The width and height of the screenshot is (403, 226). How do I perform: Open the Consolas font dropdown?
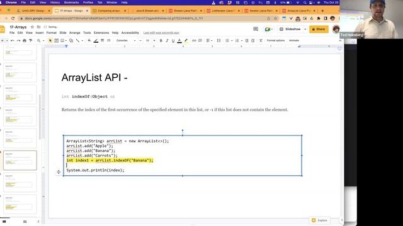click(x=126, y=40)
